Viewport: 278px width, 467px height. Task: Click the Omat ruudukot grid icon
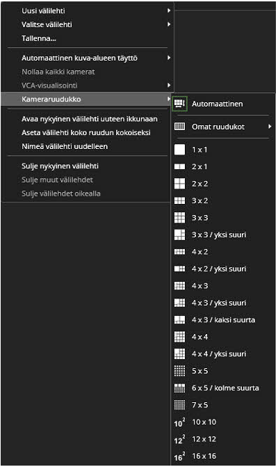pos(179,126)
